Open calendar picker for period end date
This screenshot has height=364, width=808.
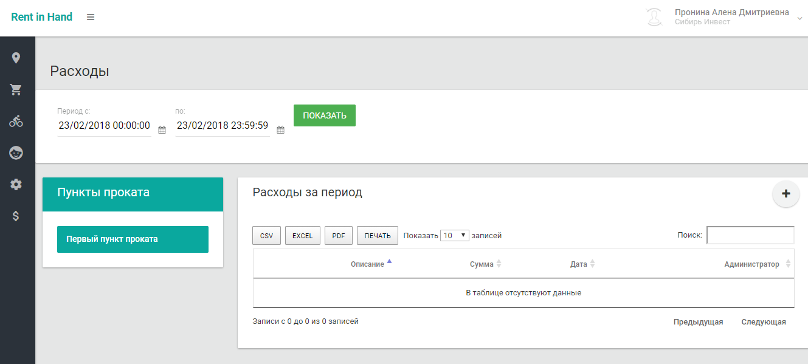click(280, 129)
